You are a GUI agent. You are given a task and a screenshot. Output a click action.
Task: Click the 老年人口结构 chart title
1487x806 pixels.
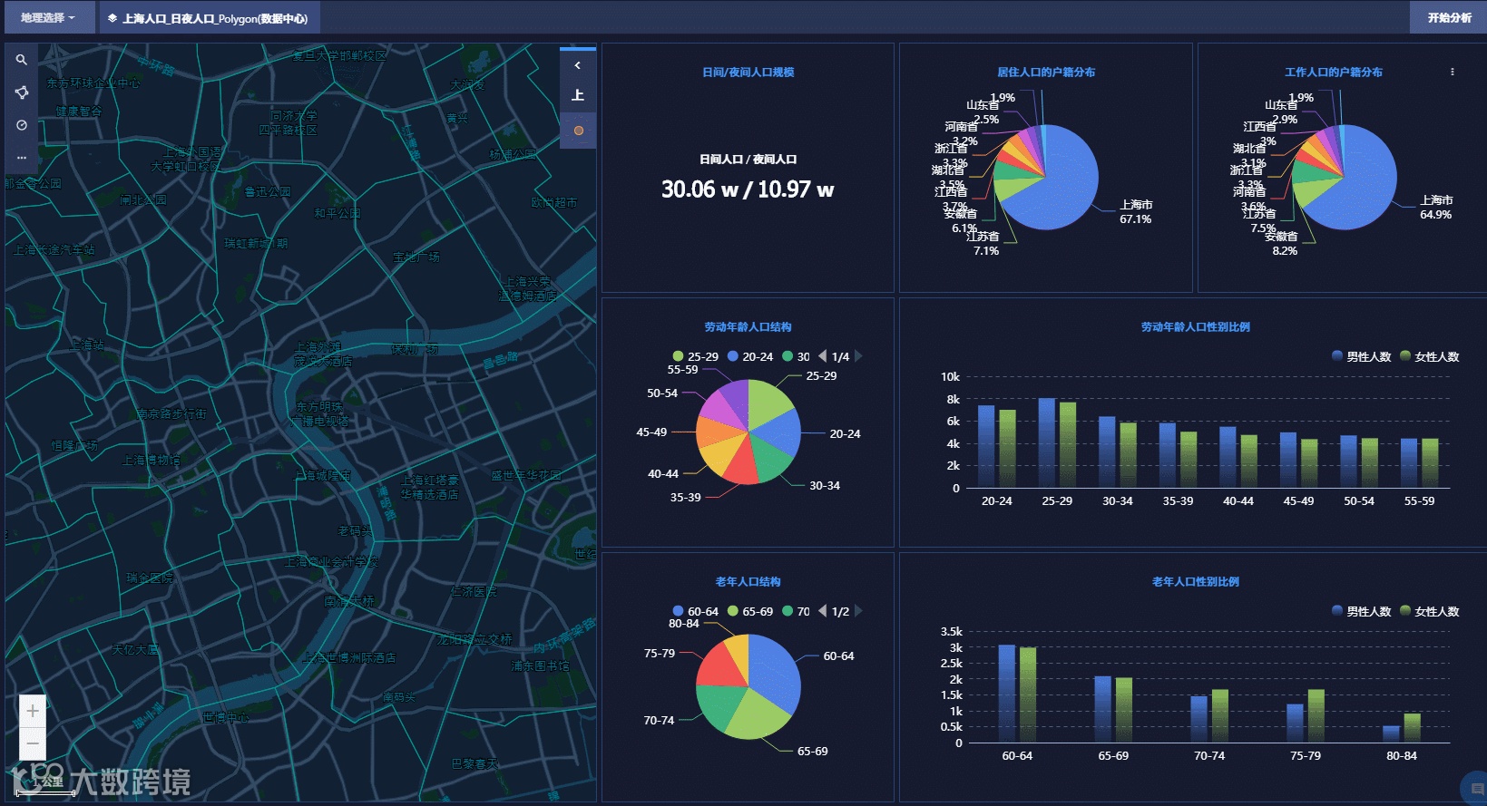pos(748,582)
